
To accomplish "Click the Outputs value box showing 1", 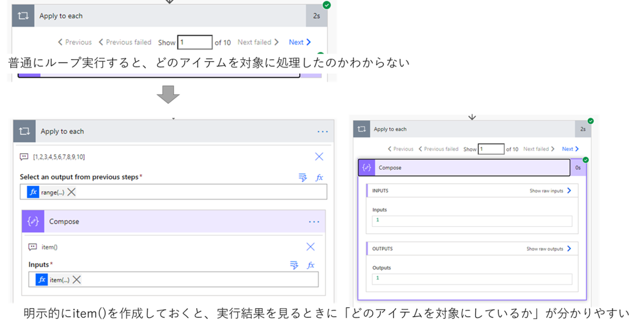I will click(x=472, y=279).
